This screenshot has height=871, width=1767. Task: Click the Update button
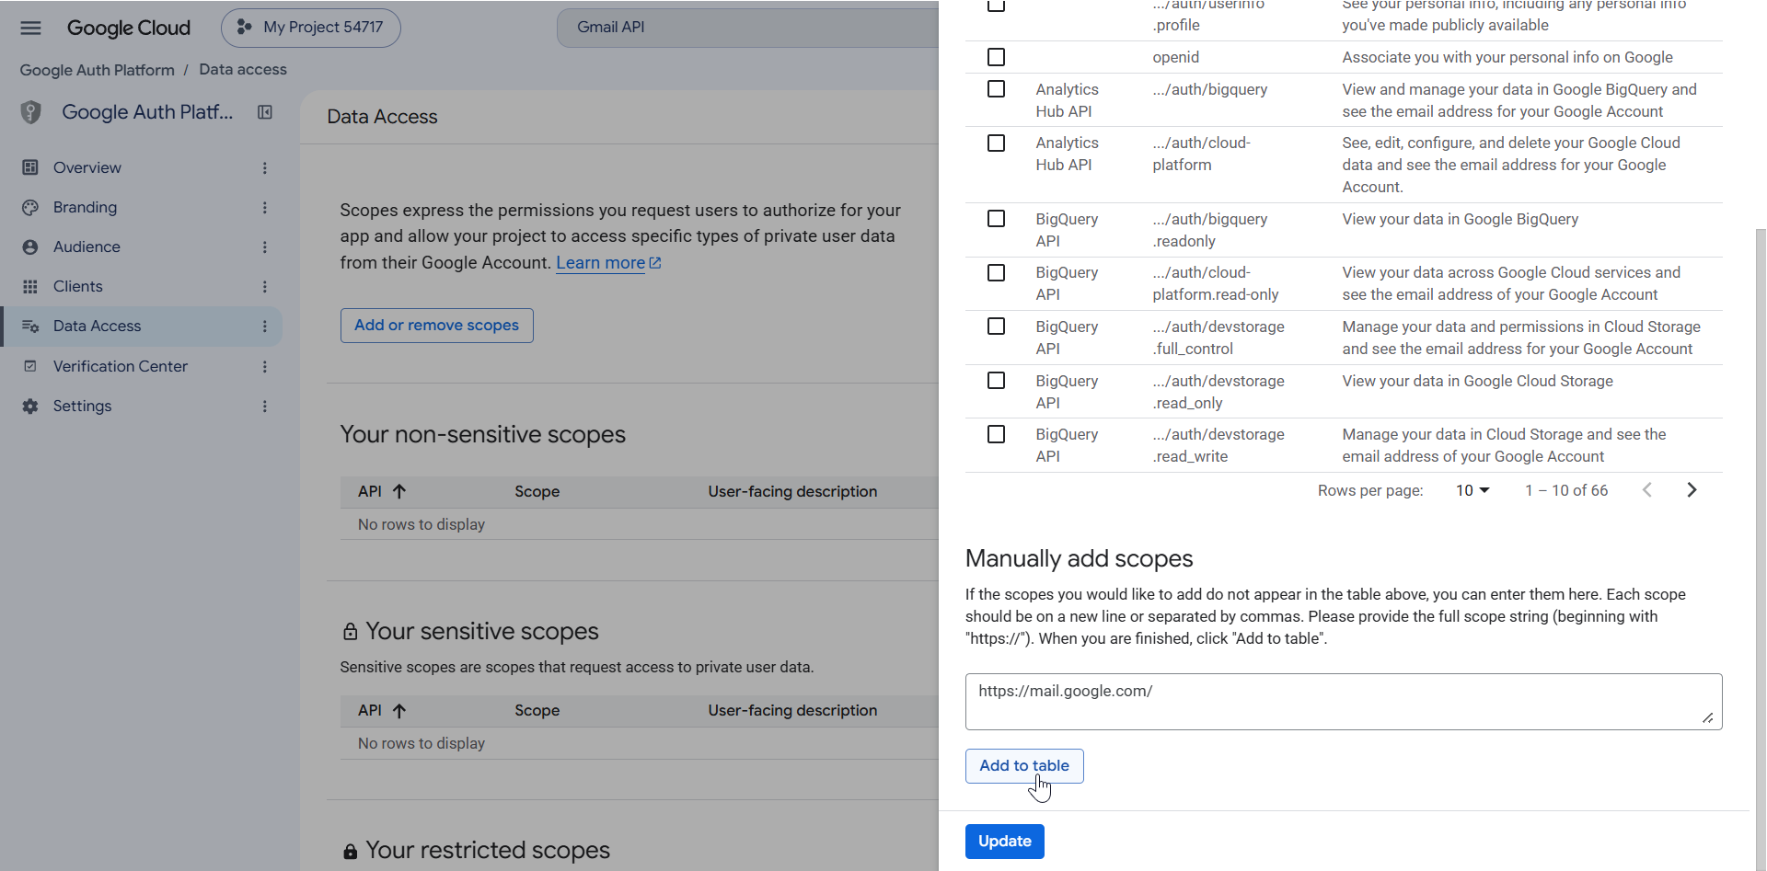(x=1005, y=842)
